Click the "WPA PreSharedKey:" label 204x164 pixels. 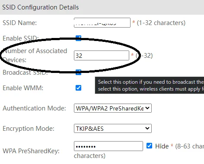[x=31, y=151]
